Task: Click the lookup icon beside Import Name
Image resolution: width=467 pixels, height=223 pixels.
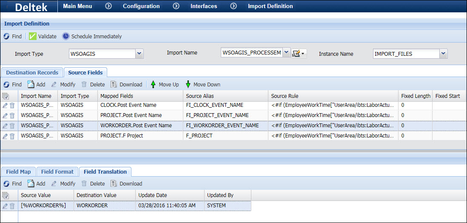Action: tap(296, 54)
